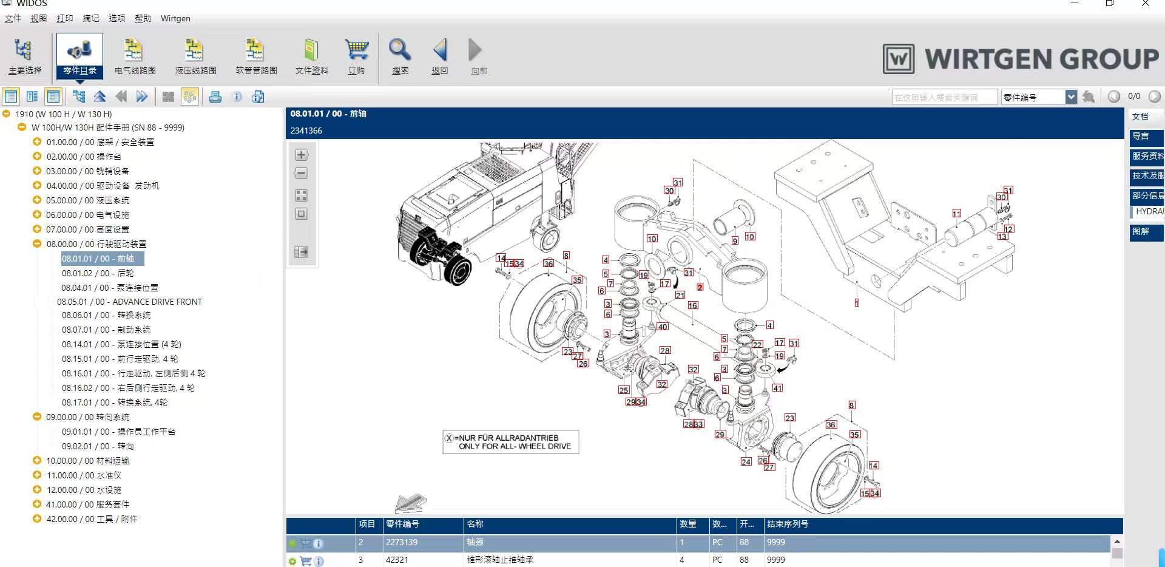Click the print icon in toolbar
The width and height of the screenshot is (1165, 567).
click(x=215, y=97)
